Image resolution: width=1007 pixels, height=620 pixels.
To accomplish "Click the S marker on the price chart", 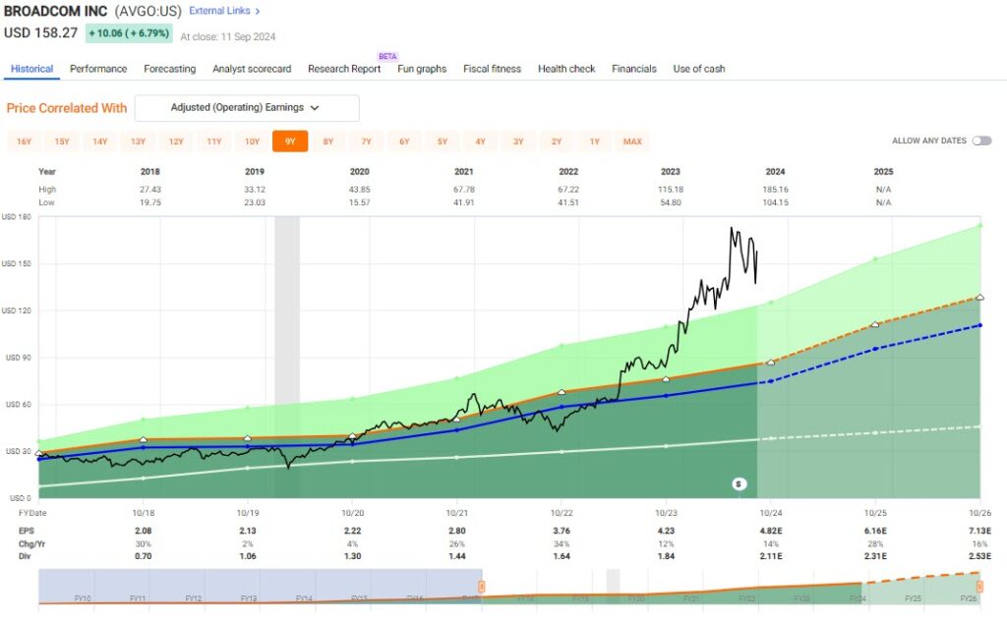I will click(x=740, y=483).
